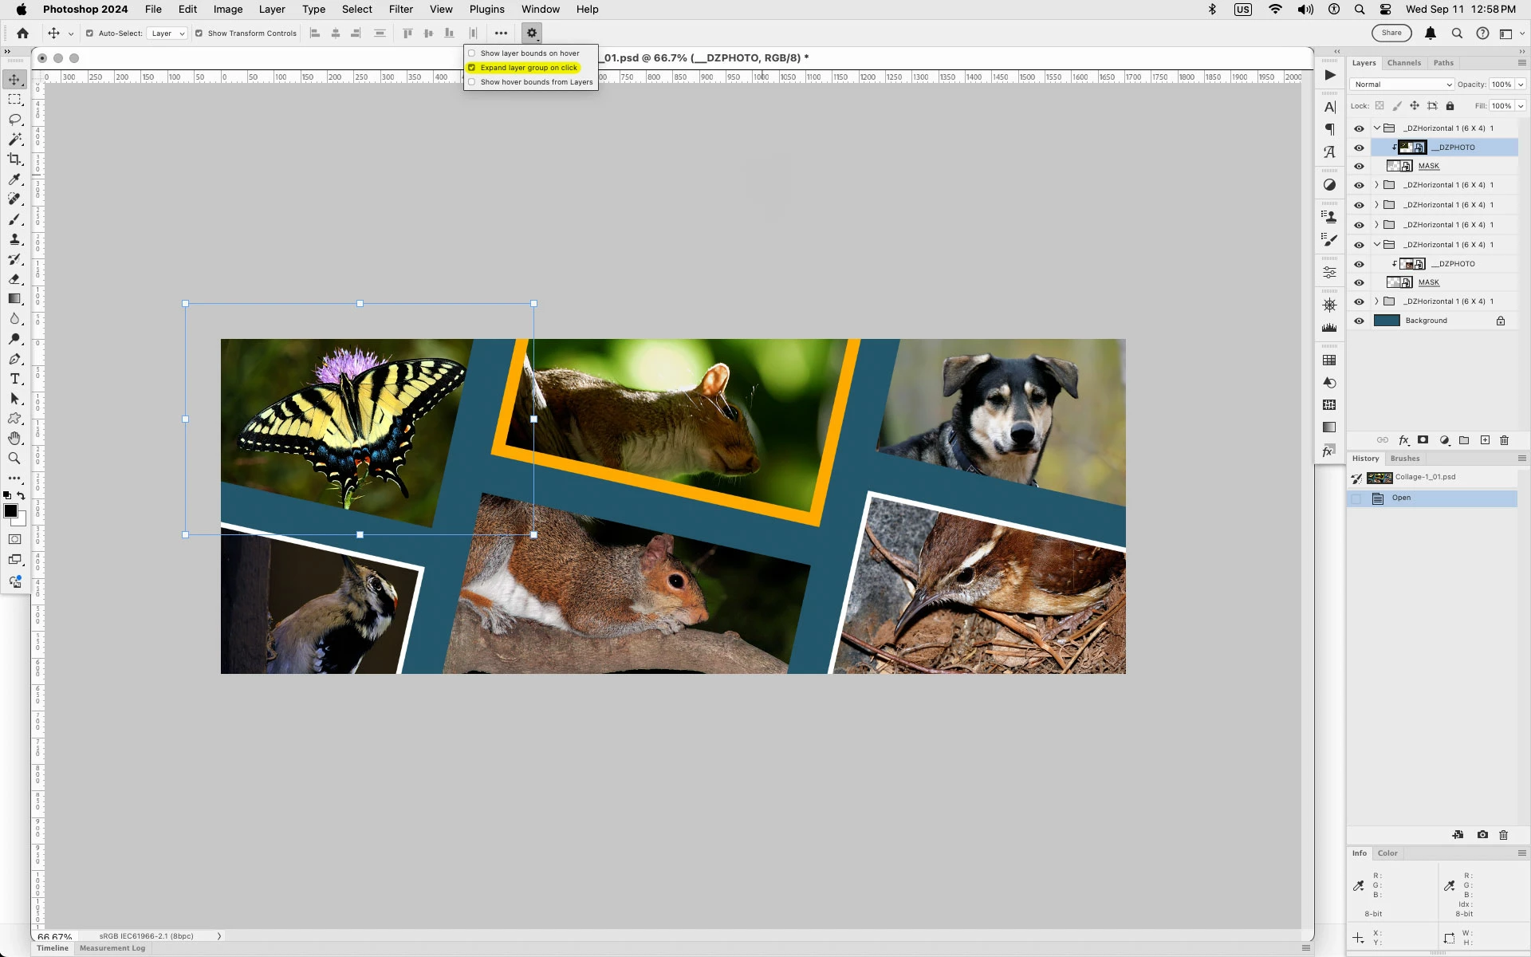The height and width of the screenshot is (957, 1531).
Task: Open the Opacity 100% dropdown
Action: (1521, 85)
